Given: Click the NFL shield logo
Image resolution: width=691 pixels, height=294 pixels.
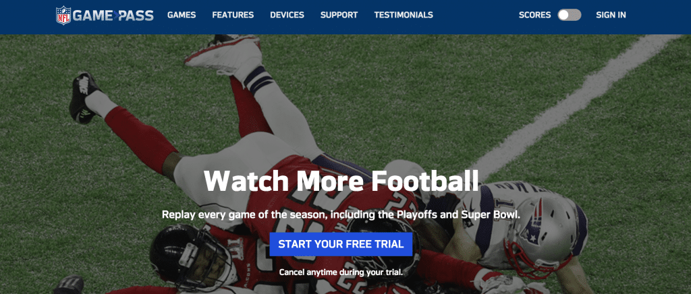Looking at the screenshot, I should pos(63,16).
